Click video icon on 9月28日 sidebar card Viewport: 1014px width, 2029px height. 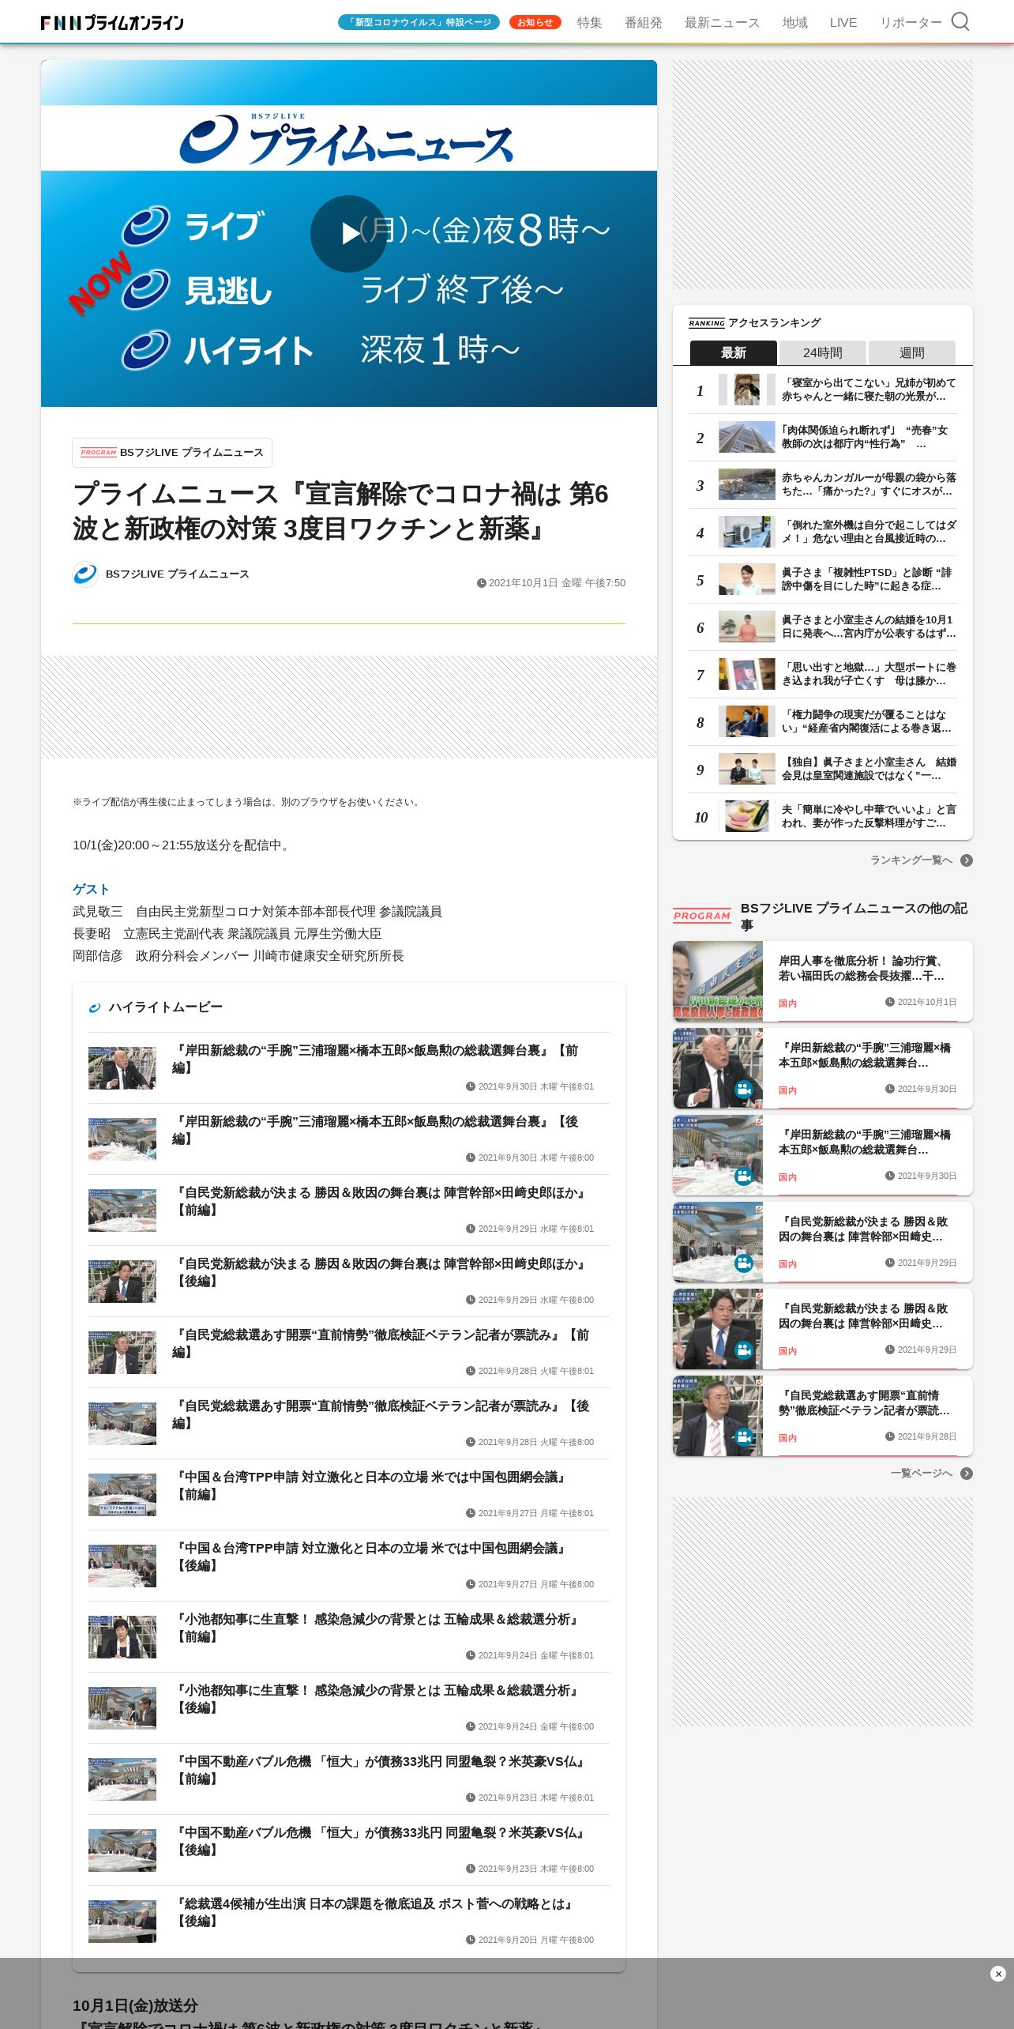[744, 1437]
